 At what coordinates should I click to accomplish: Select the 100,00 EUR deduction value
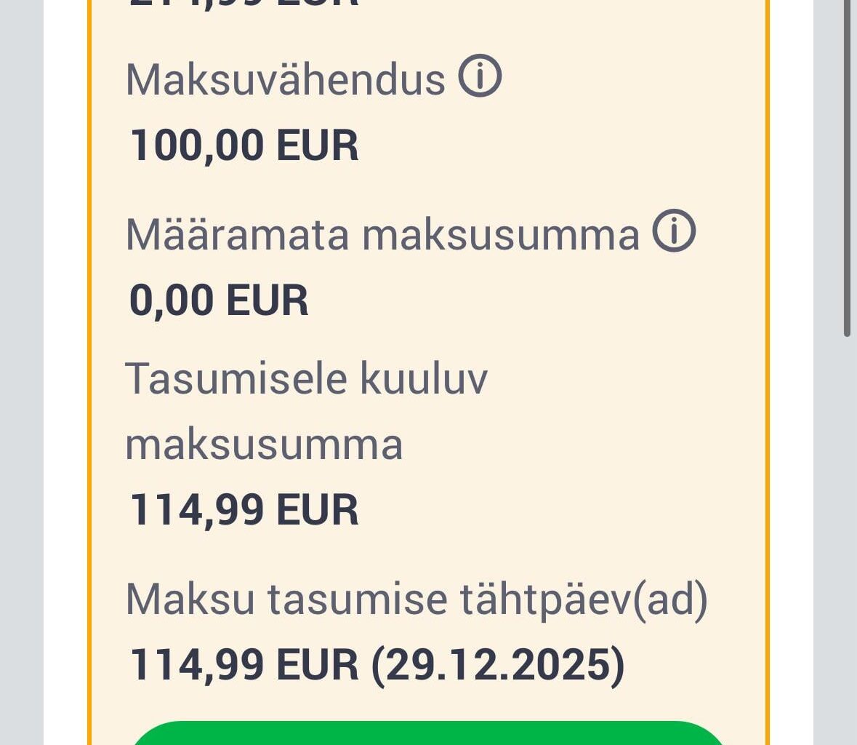coord(244,145)
